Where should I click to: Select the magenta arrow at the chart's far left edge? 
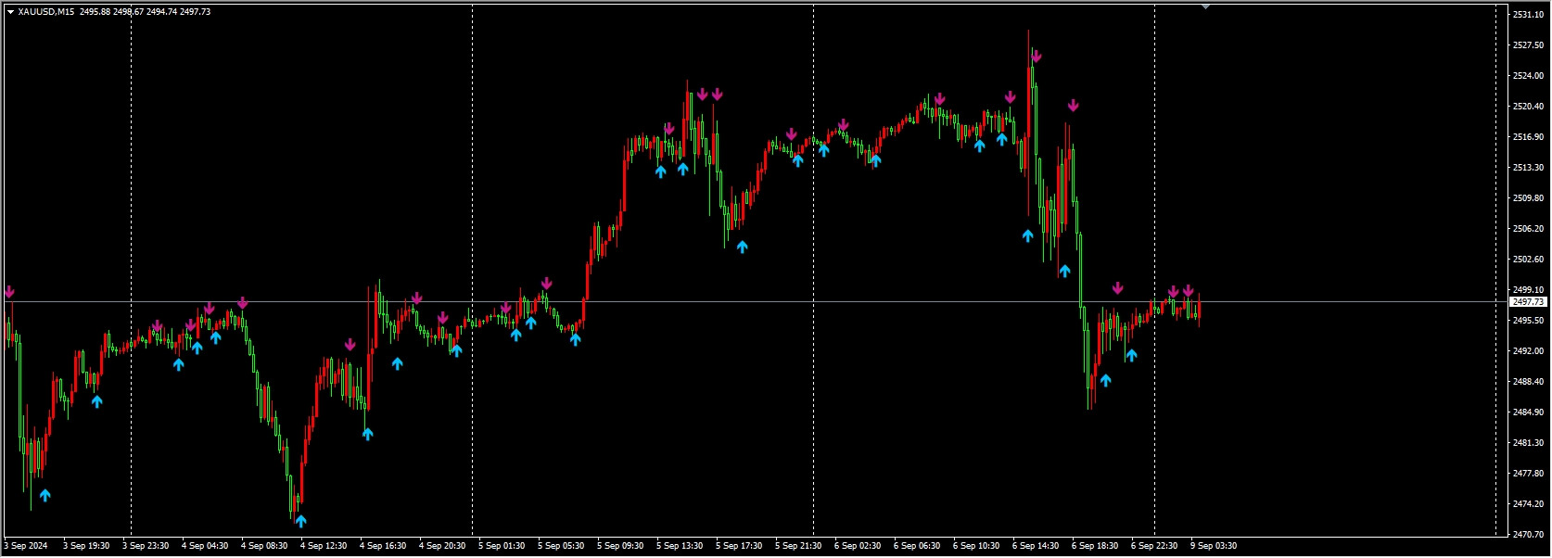9,292
